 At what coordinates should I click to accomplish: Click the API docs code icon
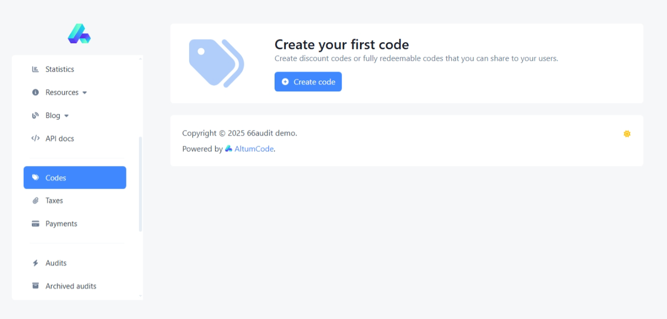click(36, 138)
